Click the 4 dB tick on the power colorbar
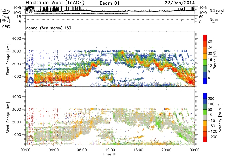225x156 pixels. (209, 78)
